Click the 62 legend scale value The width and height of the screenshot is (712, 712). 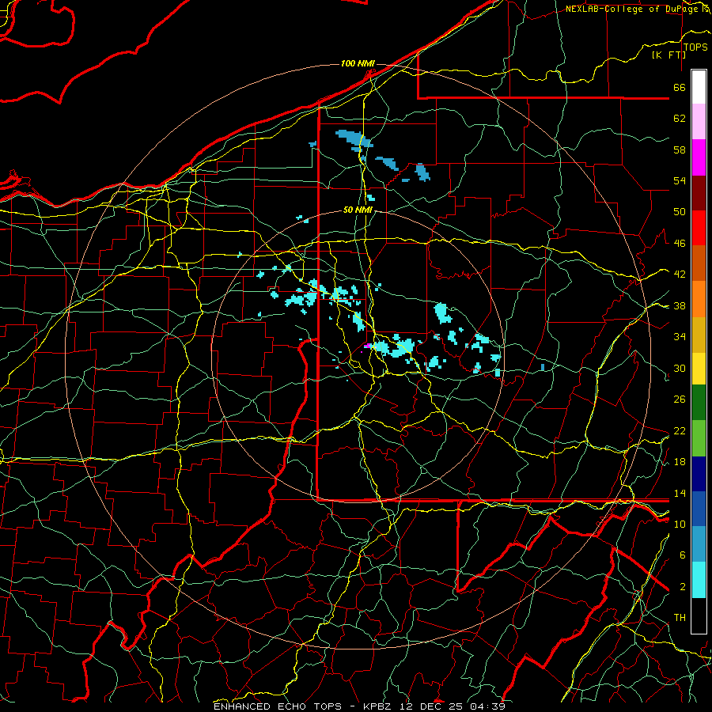coord(680,119)
